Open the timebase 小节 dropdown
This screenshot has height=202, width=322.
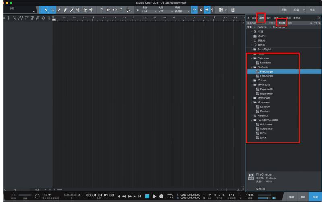coord(165,12)
